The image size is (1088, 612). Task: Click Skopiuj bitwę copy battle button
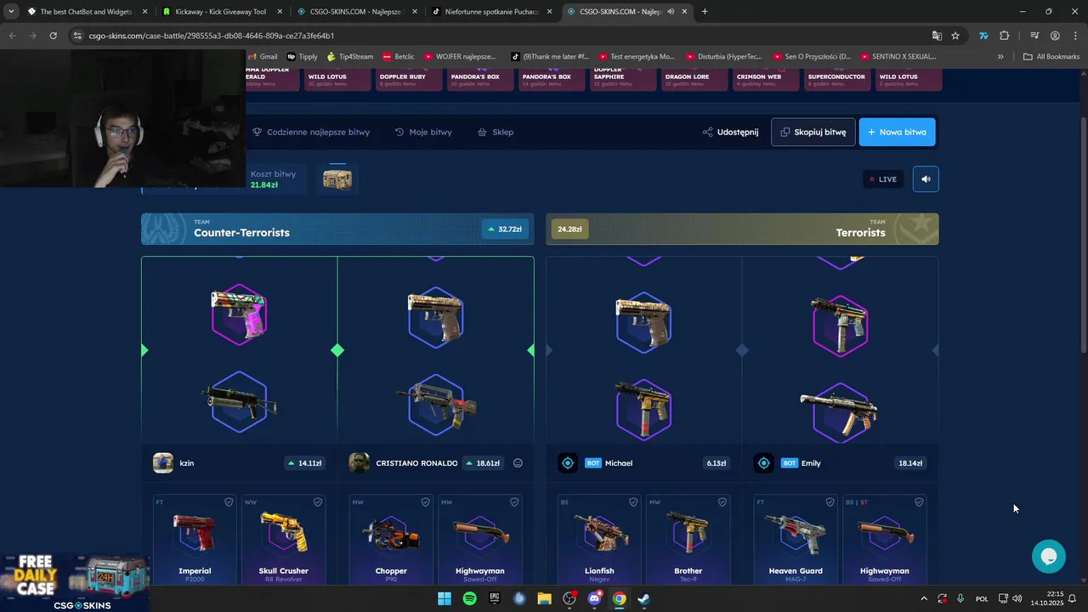[x=813, y=132]
